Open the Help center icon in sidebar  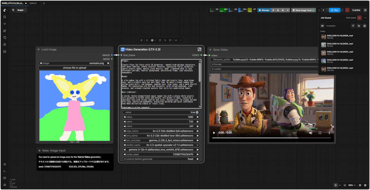pos(5,164)
